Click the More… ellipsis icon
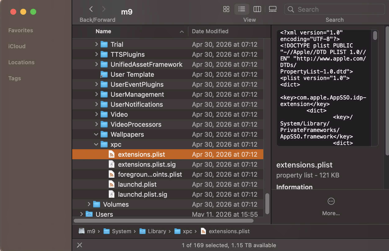This screenshot has height=251, width=389. click(x=331, y=201)
